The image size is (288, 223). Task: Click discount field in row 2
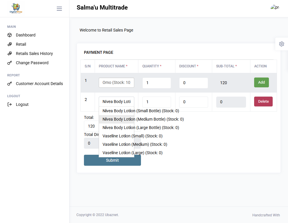coord(194,102)
